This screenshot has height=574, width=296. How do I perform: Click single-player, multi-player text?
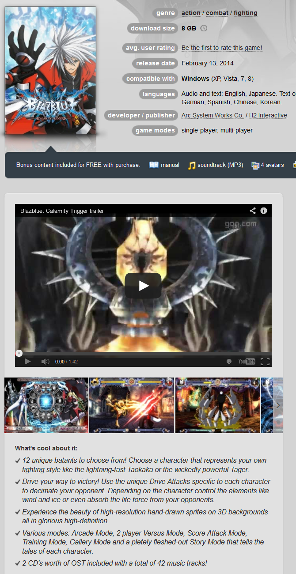tap(217, 130)
